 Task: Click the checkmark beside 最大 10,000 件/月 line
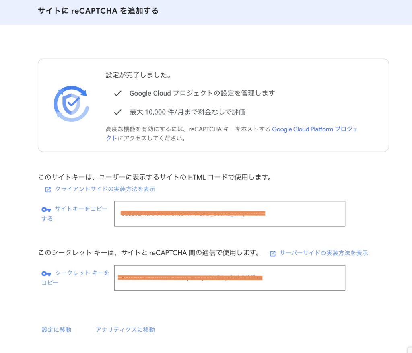[x=117, y=112]
